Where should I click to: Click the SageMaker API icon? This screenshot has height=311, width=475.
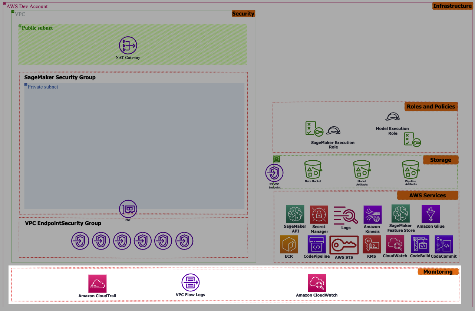tap(295, 214)
